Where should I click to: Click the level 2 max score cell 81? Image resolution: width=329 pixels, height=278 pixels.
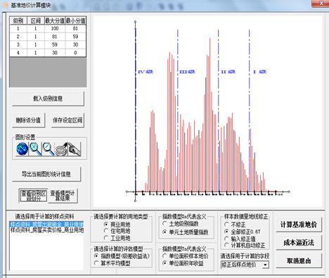[55, 37]
